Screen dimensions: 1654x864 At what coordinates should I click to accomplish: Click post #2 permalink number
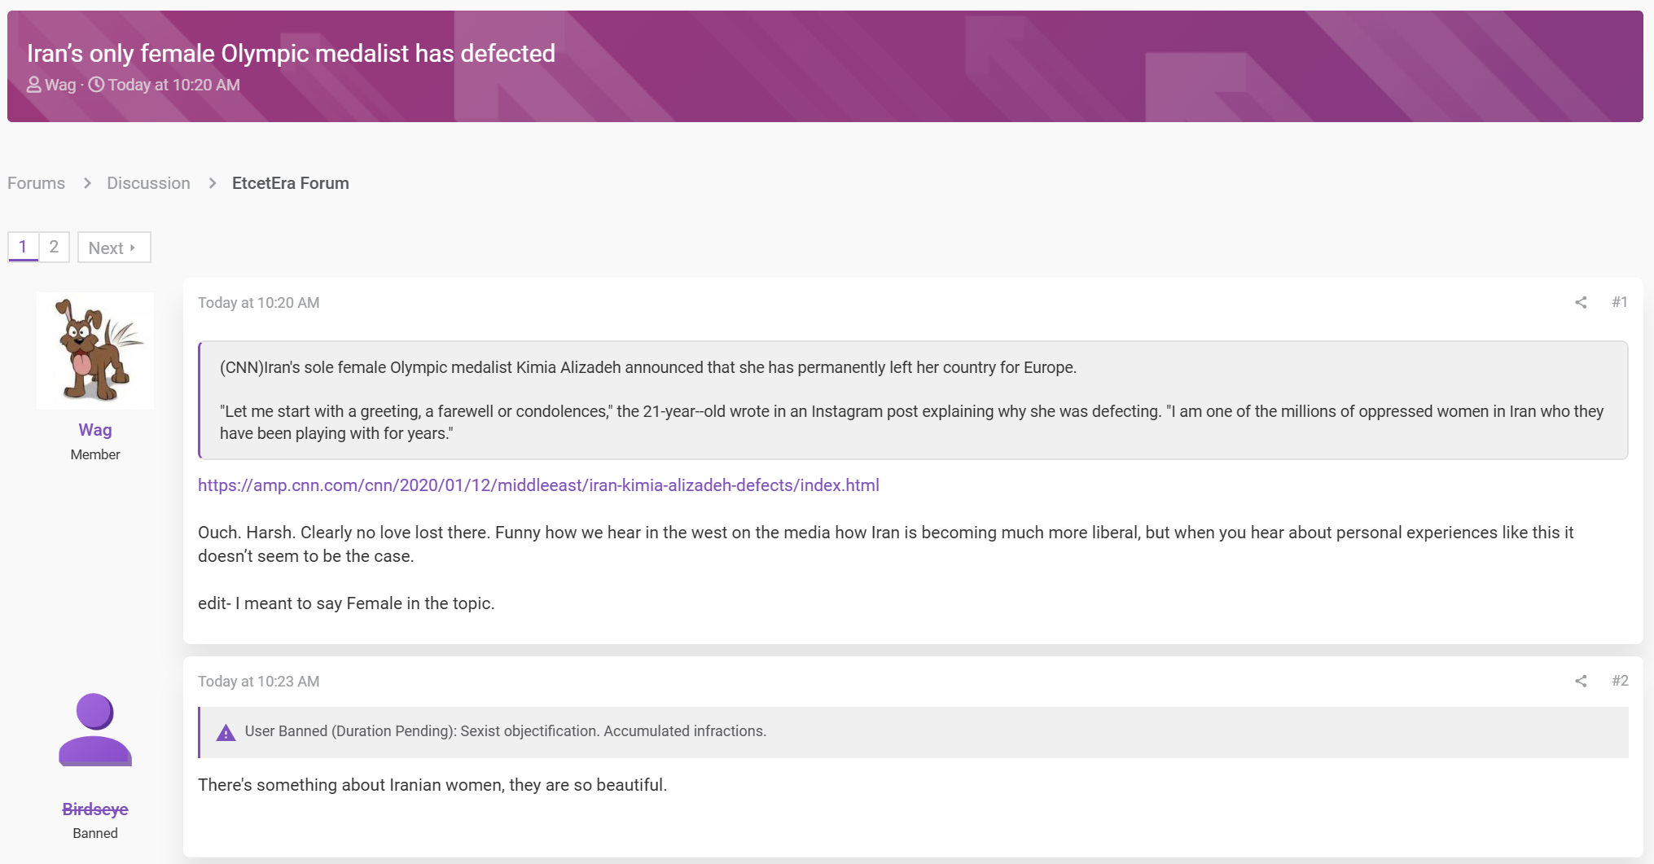(x=1620, y=681)
